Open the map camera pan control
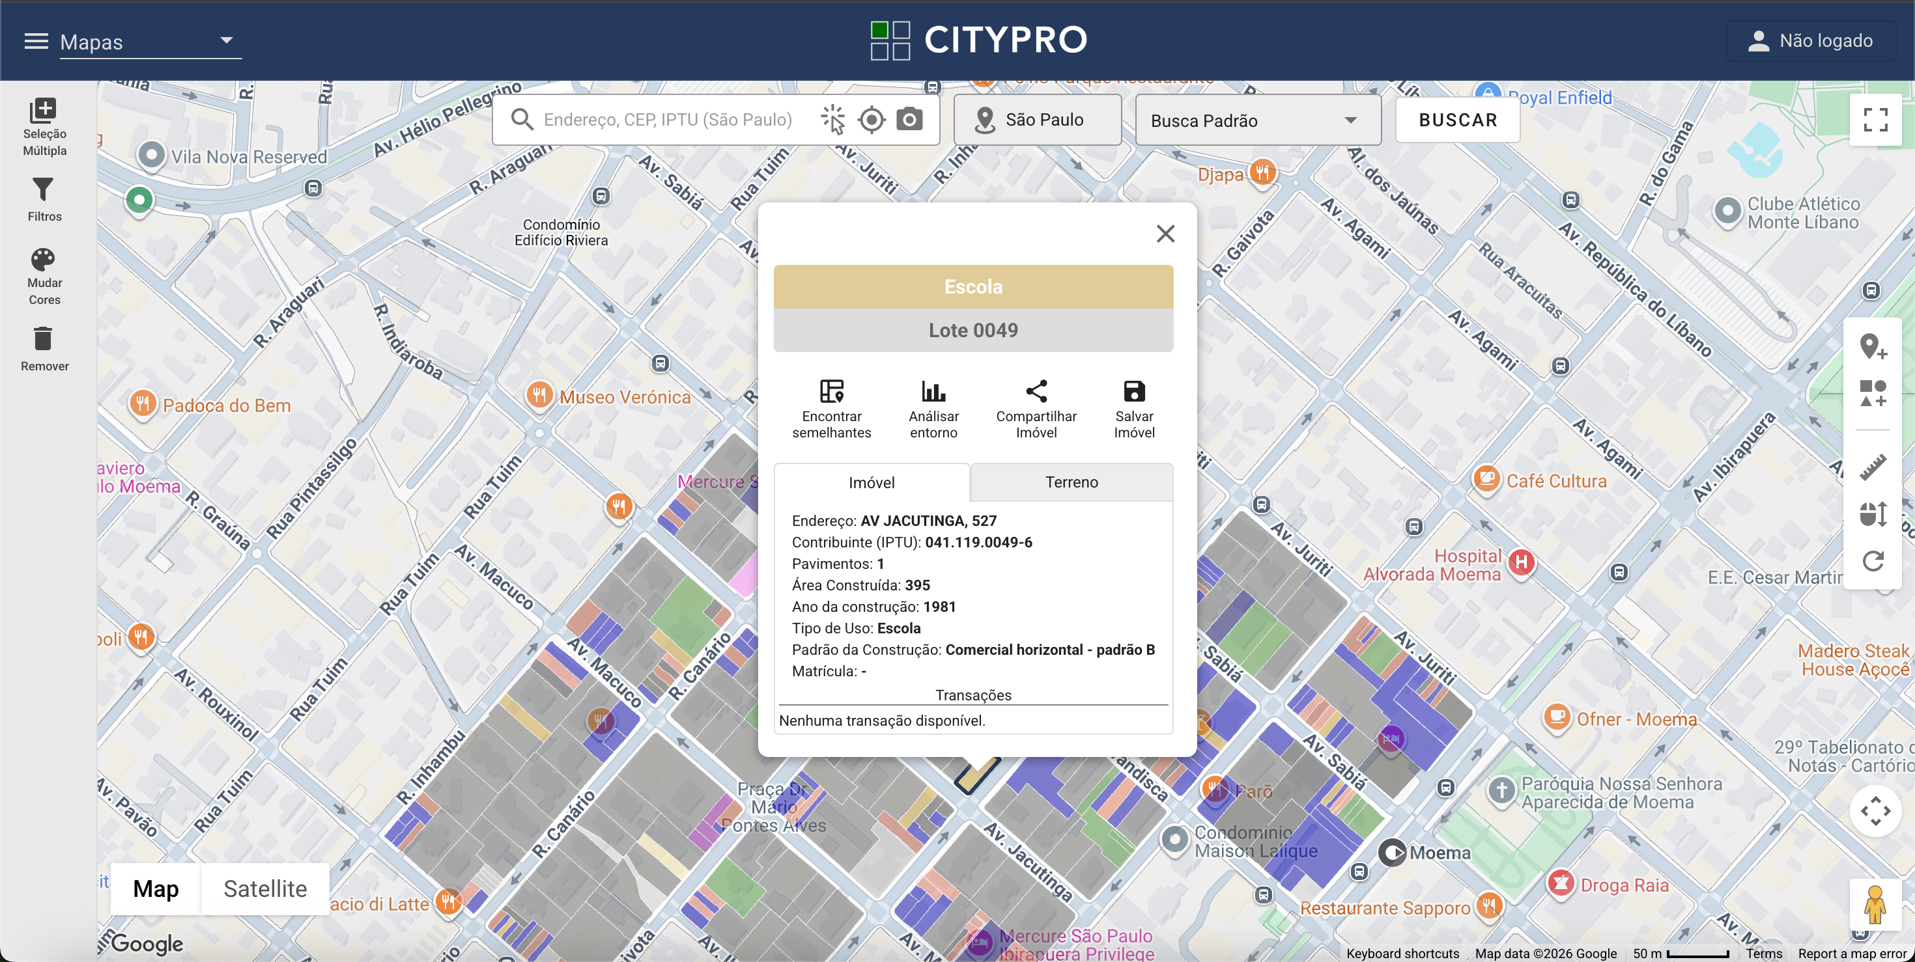Viewport: 1915px width, 962px height. [1875, 810]
